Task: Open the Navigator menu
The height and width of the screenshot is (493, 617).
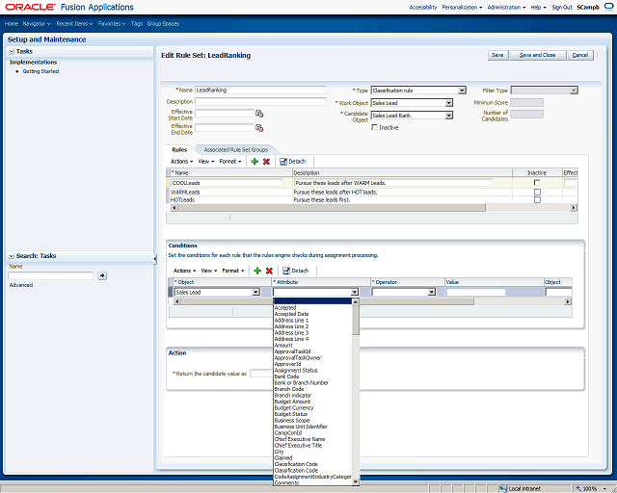Action: click(37, 23)
